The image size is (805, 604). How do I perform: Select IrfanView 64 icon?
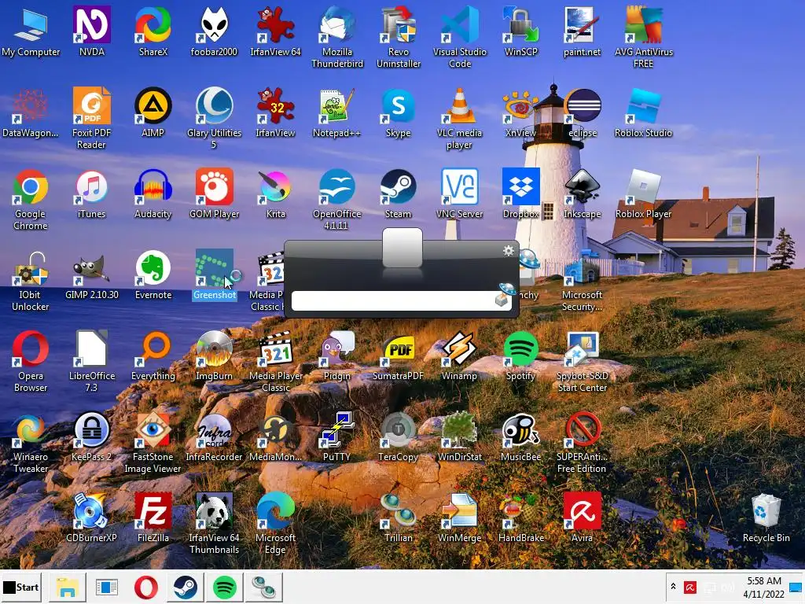point(276,31)
